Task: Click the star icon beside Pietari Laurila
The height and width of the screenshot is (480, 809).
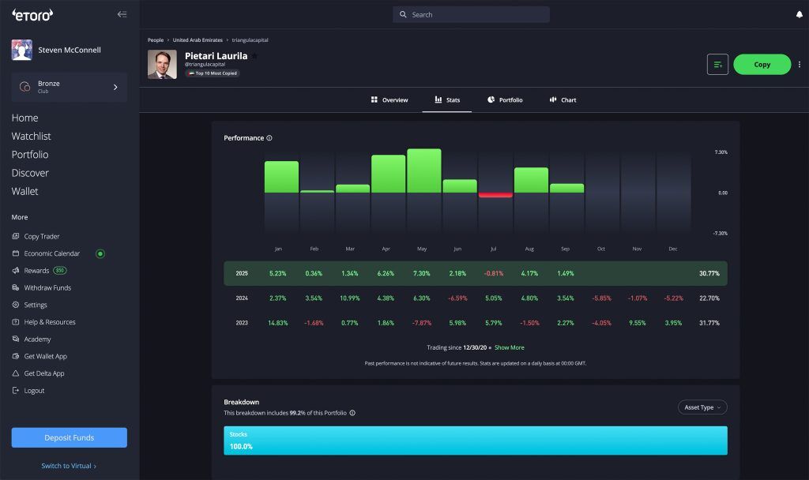Action: [x=254, y=56]
